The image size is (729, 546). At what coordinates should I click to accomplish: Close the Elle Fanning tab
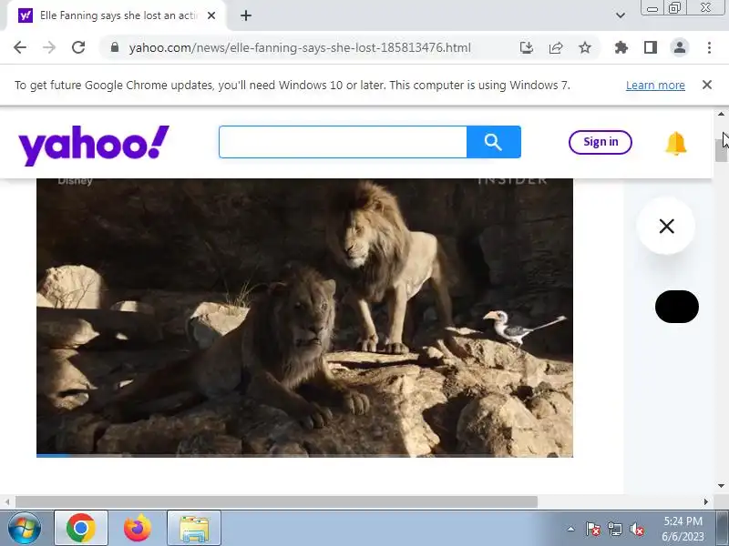[211, 15]
